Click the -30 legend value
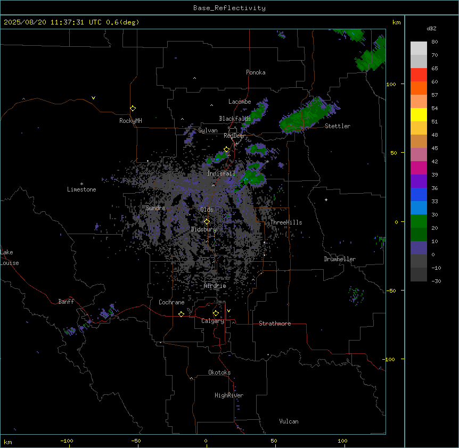Viewport: 459px width, 448px height. coord(436,281)
